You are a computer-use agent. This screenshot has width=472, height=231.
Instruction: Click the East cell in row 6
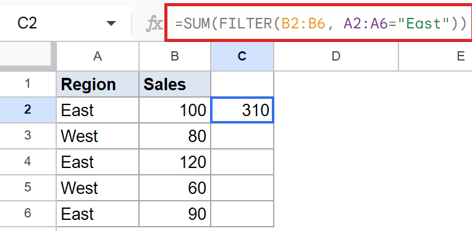pos(98,214)
